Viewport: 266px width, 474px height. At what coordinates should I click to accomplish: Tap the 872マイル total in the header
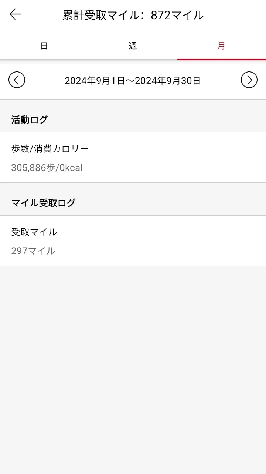point(177,15)
